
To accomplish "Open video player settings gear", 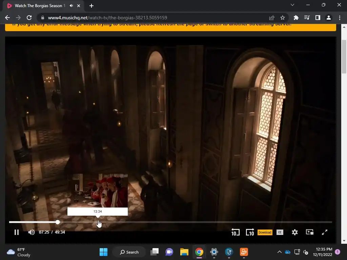I will (x=295, y=232).
